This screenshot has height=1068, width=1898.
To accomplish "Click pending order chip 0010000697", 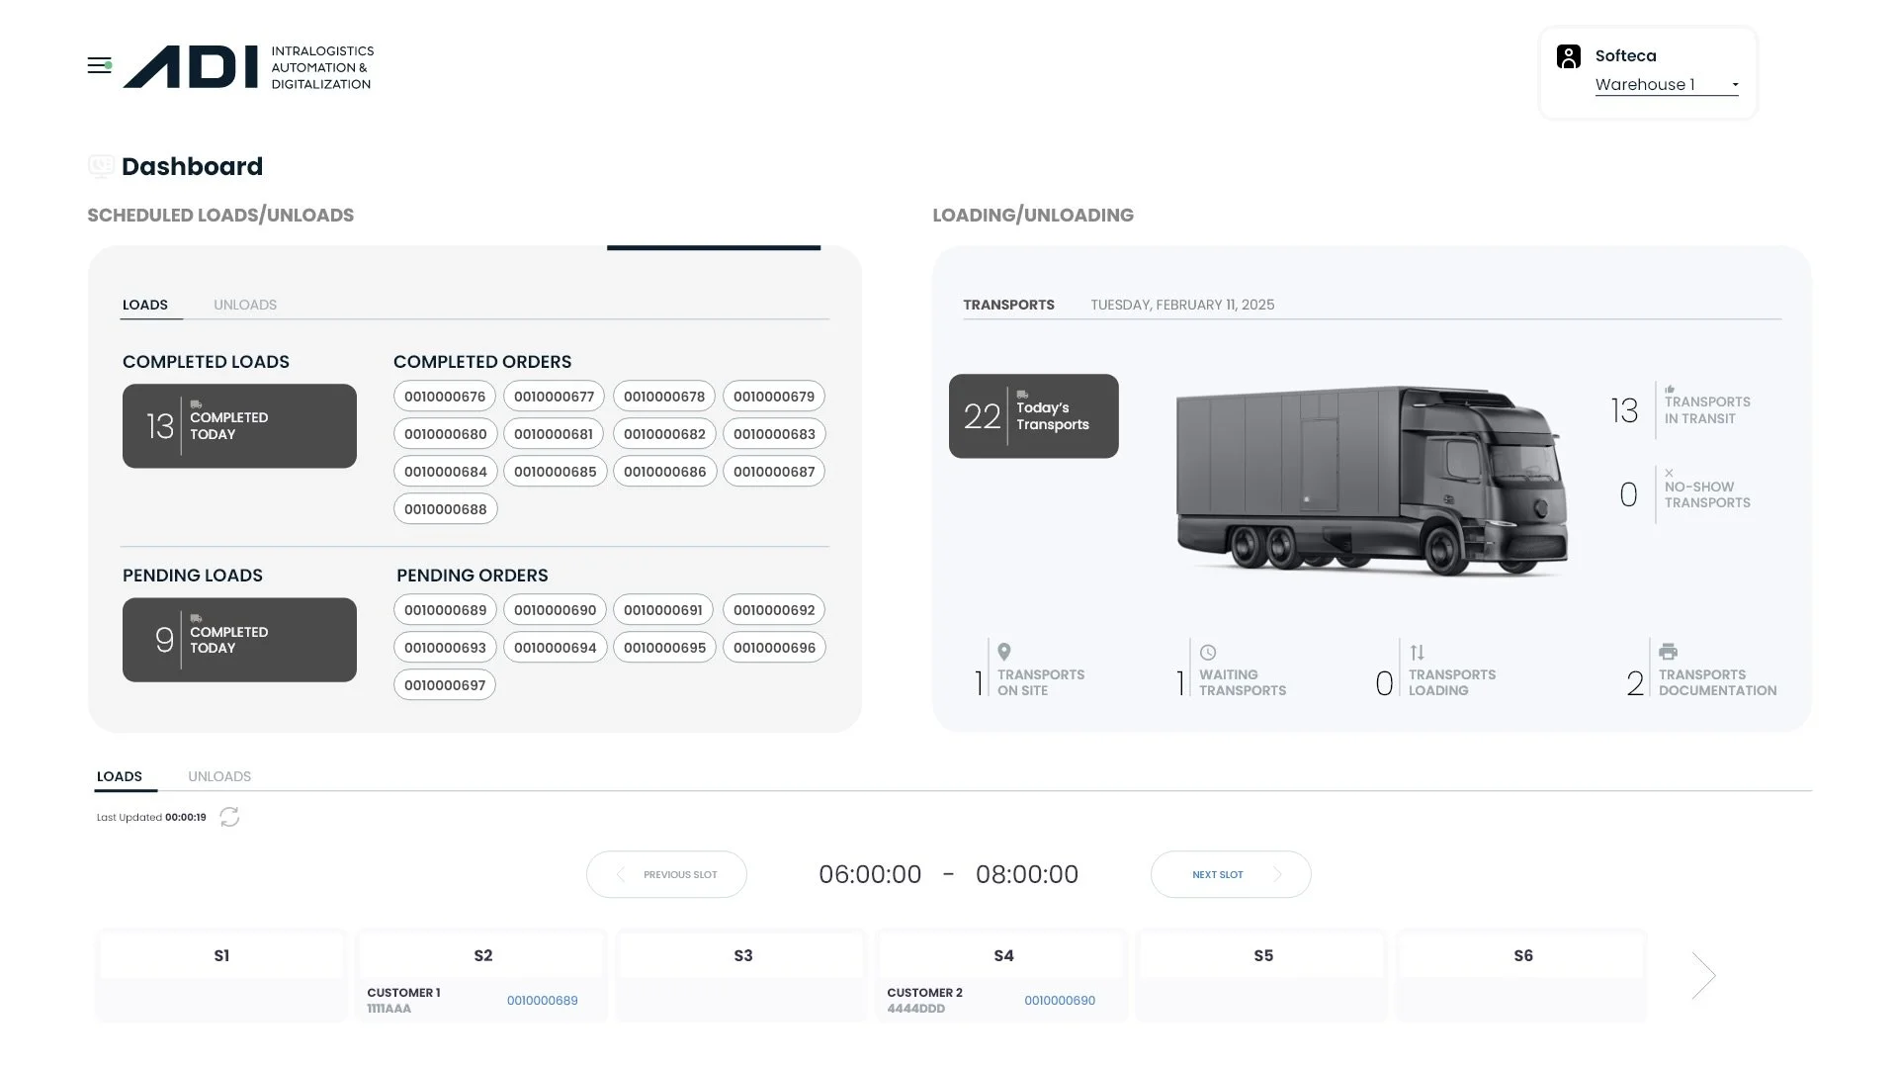I will click(x=445, y=685).
